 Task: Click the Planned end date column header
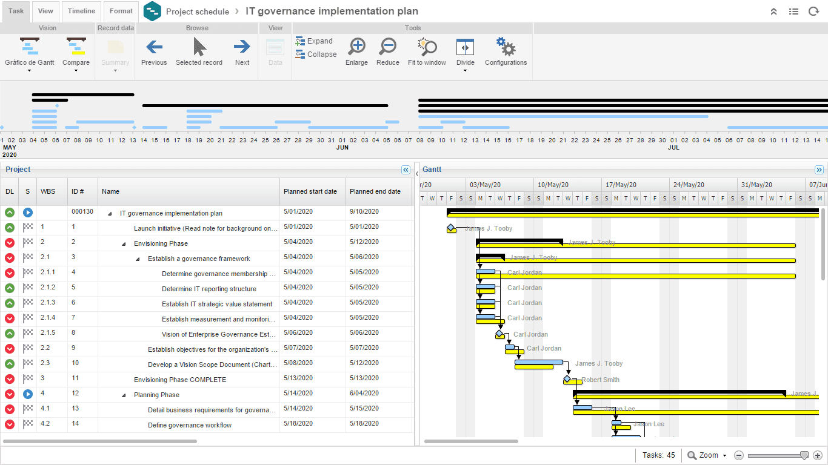(379, 191)
